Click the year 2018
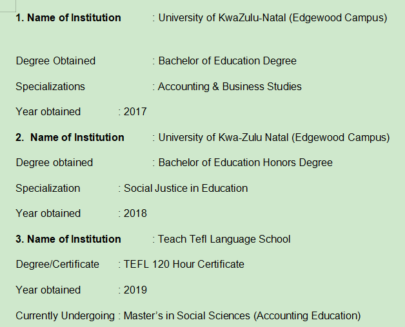 (135, 214)
